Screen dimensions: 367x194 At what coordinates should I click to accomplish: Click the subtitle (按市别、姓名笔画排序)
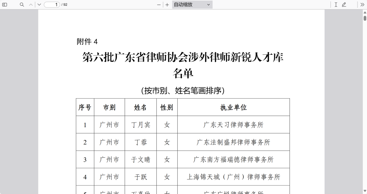click(x=183, y=91)
